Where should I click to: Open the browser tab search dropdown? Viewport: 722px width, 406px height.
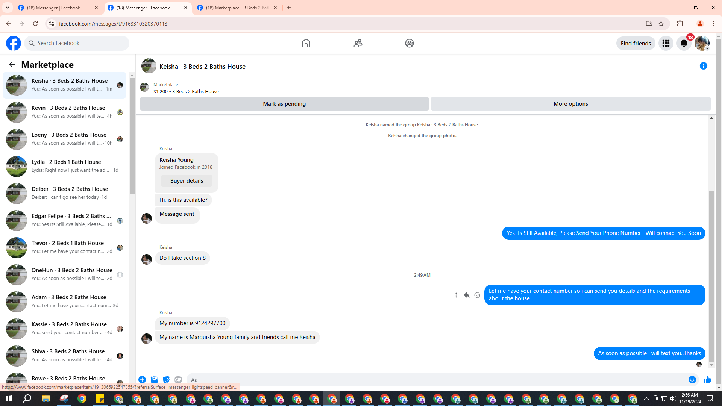click(8, 8)
